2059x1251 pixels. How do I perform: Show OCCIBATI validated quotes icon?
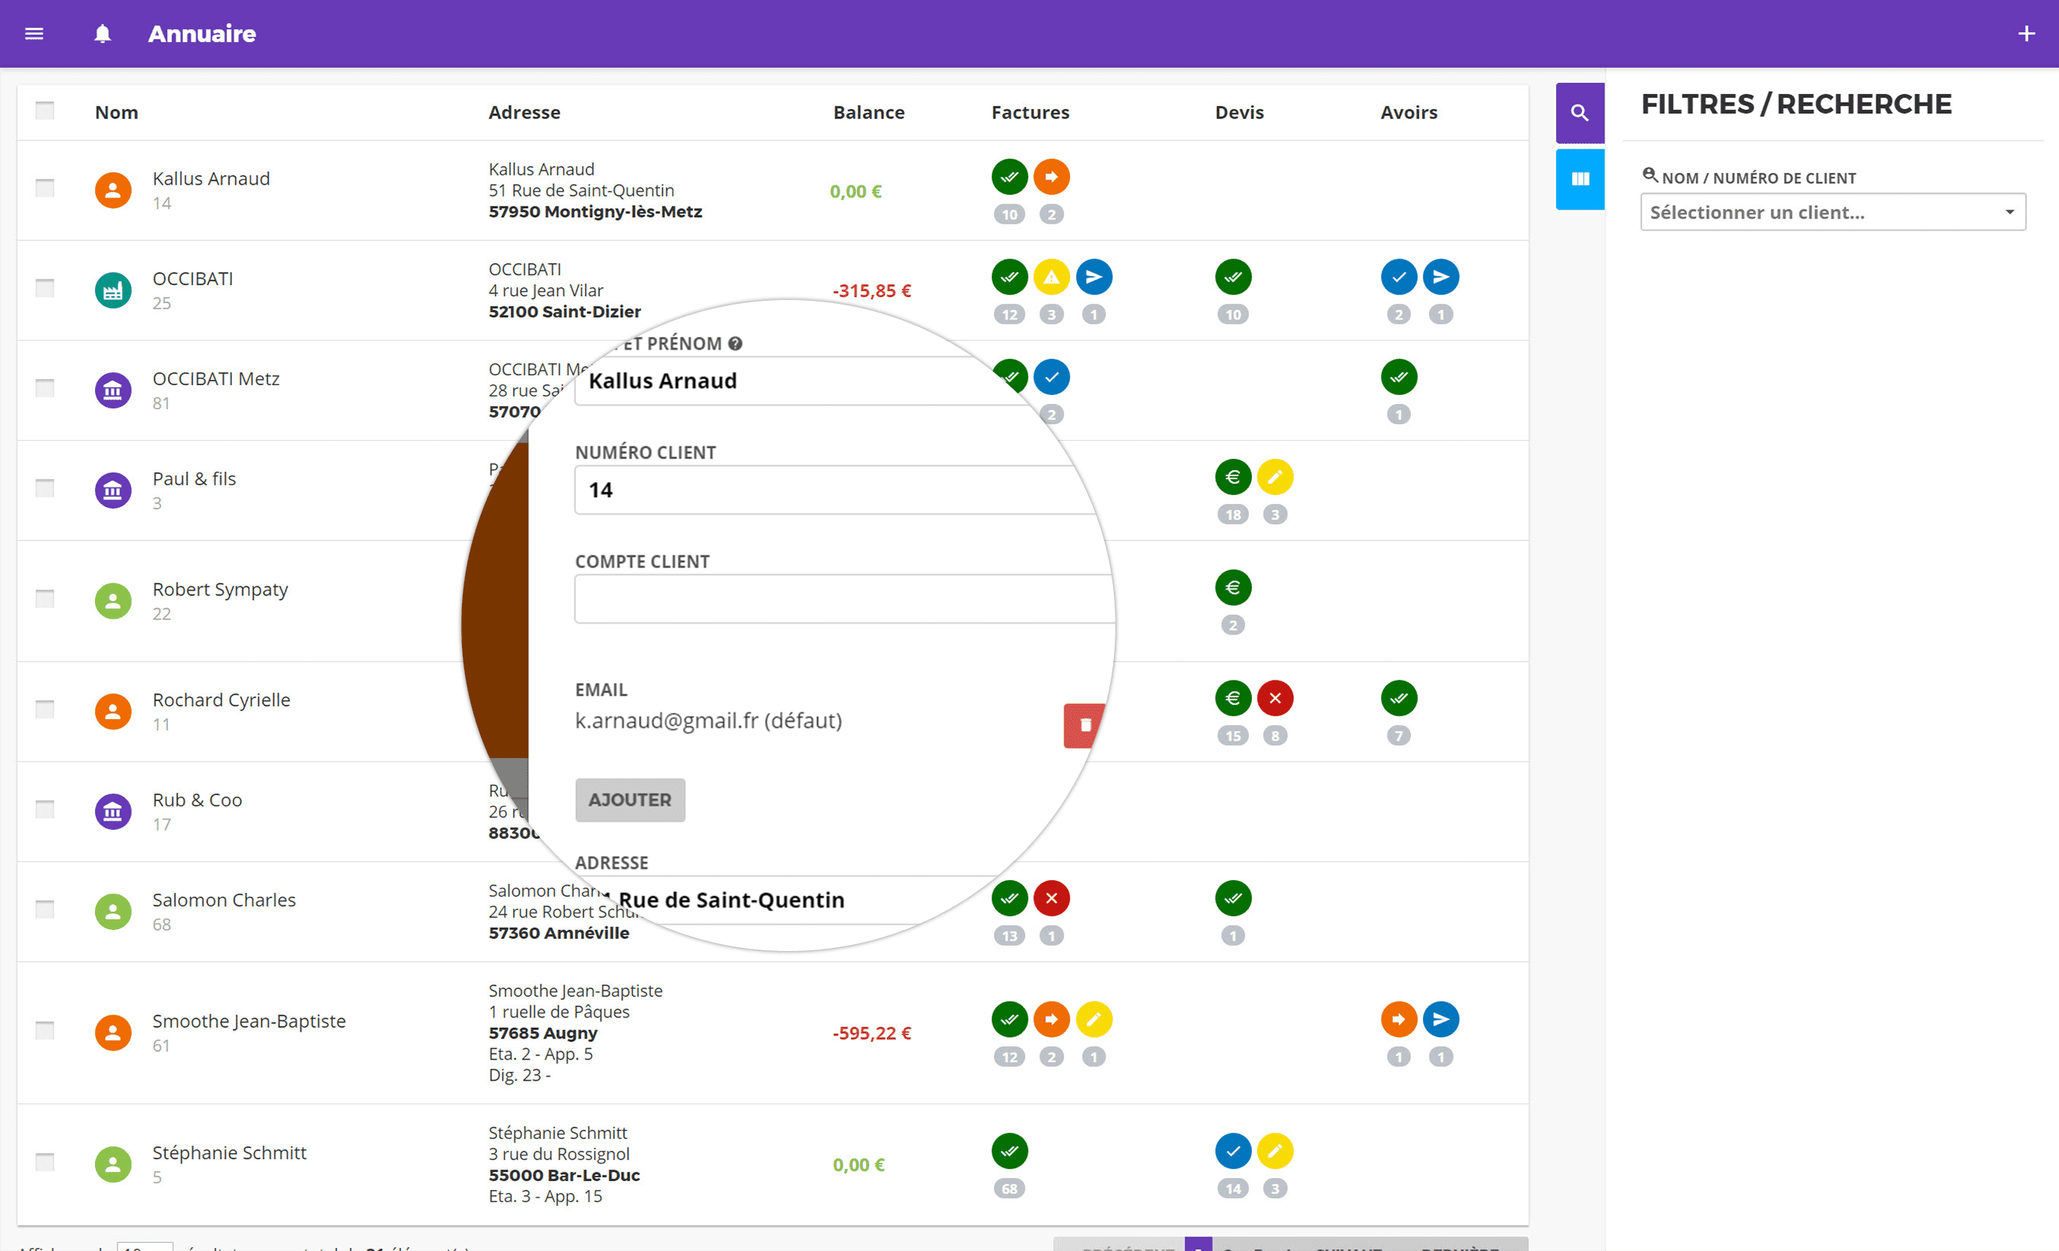point(1234,277)
